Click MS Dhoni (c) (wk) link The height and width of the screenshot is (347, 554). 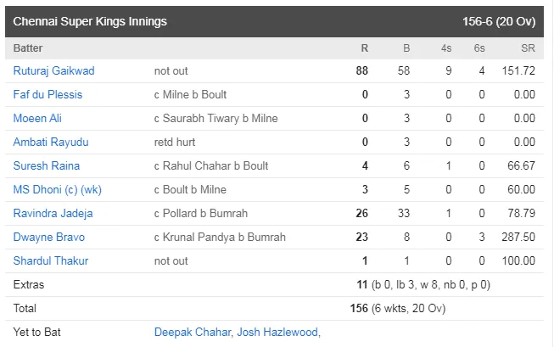point(57,190)
